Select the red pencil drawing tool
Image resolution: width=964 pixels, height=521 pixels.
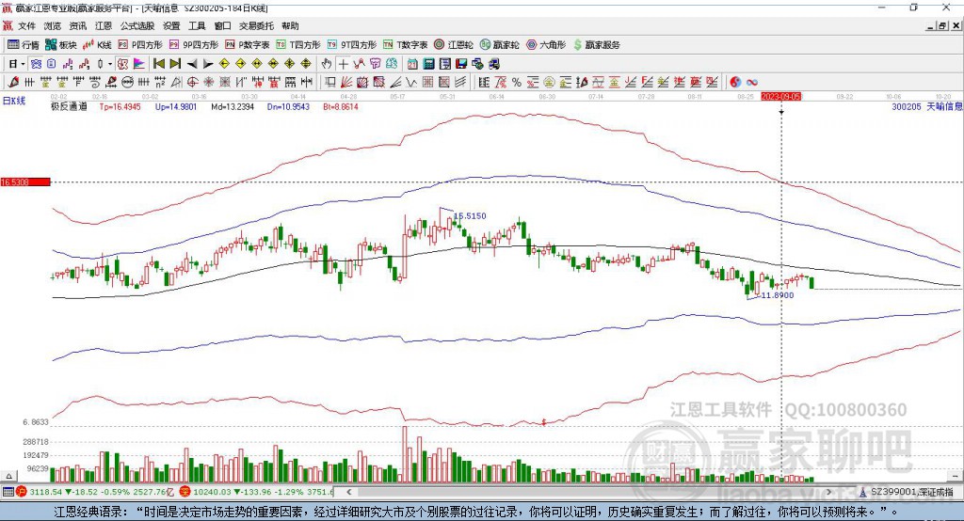13,83
